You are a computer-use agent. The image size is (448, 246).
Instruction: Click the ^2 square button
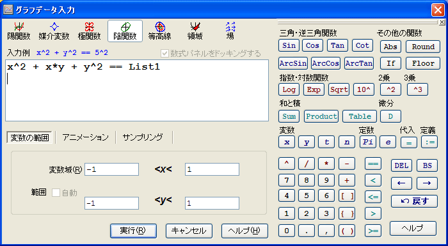[390, 89]
